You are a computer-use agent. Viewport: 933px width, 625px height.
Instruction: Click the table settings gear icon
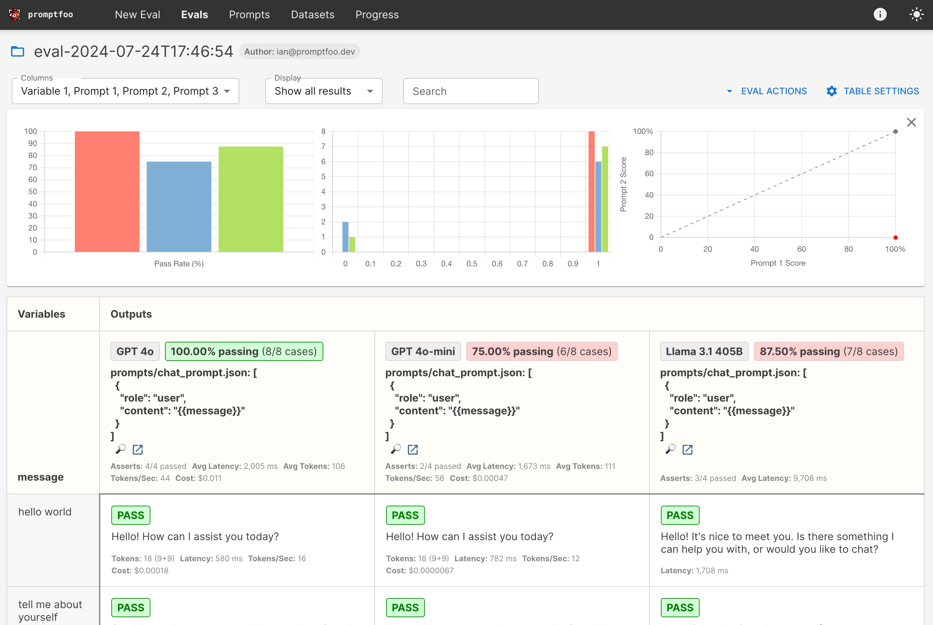[832, 91]
